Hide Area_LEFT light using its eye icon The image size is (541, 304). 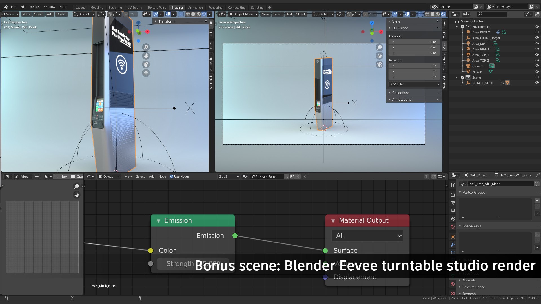[x=537, y=44]
